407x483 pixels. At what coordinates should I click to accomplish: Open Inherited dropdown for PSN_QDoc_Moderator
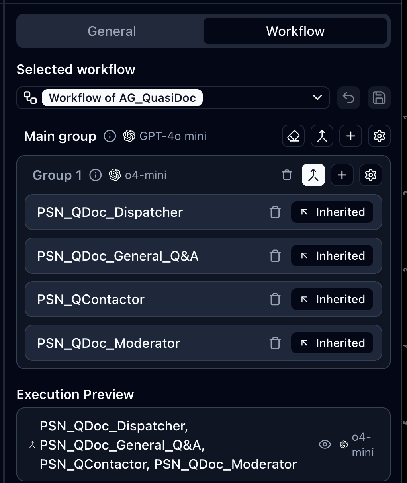332,343
